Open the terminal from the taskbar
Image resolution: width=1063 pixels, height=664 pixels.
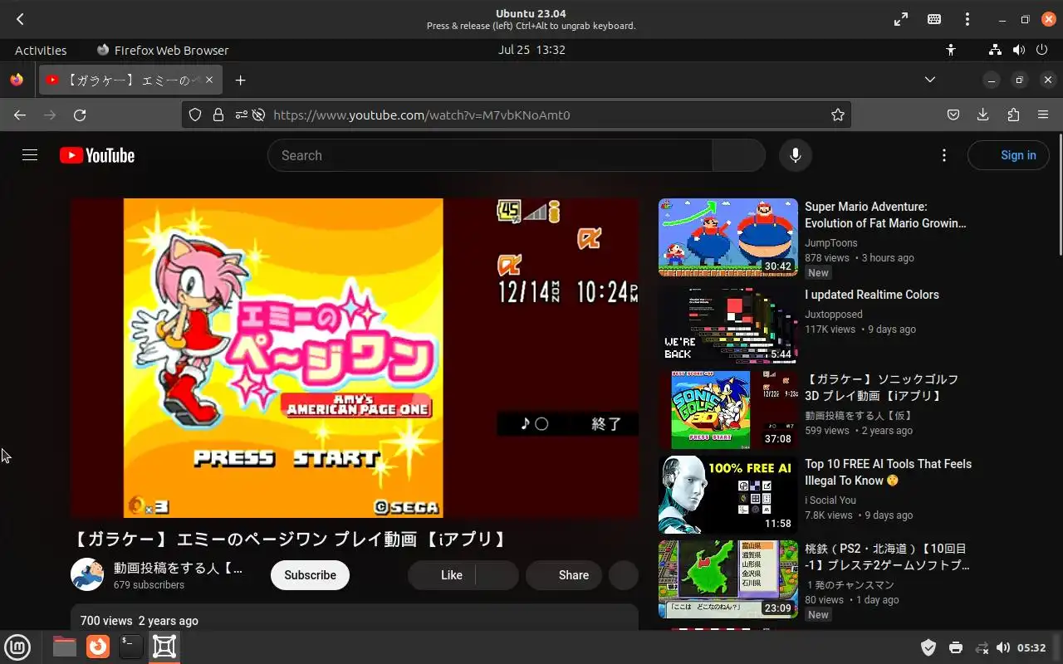(x=131, y=647)
